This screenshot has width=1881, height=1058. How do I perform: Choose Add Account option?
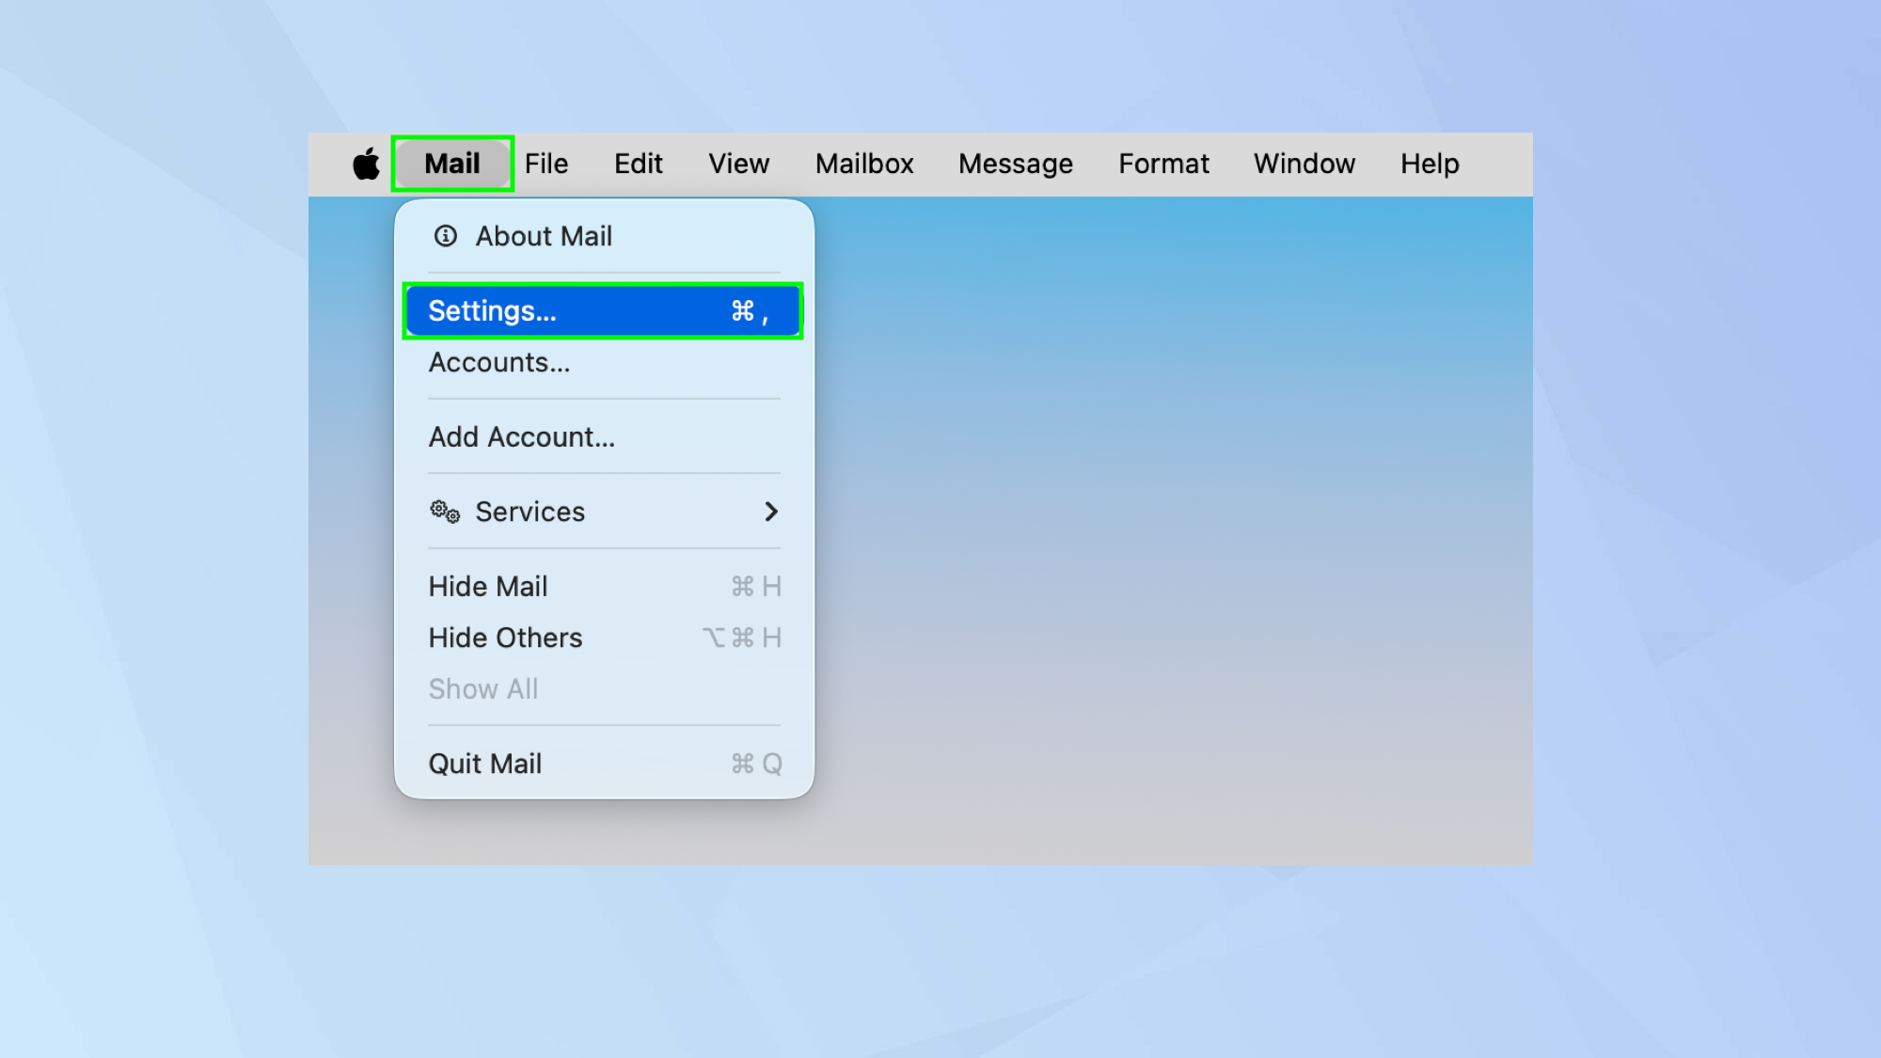[522, 436]
